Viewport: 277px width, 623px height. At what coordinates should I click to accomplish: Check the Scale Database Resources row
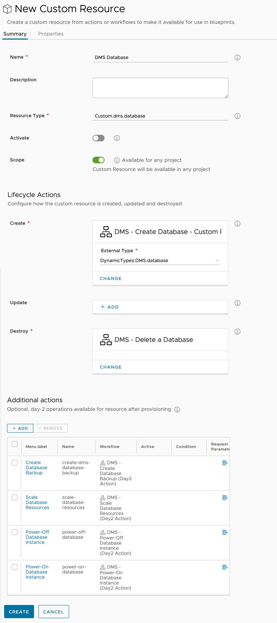[15, 497]
